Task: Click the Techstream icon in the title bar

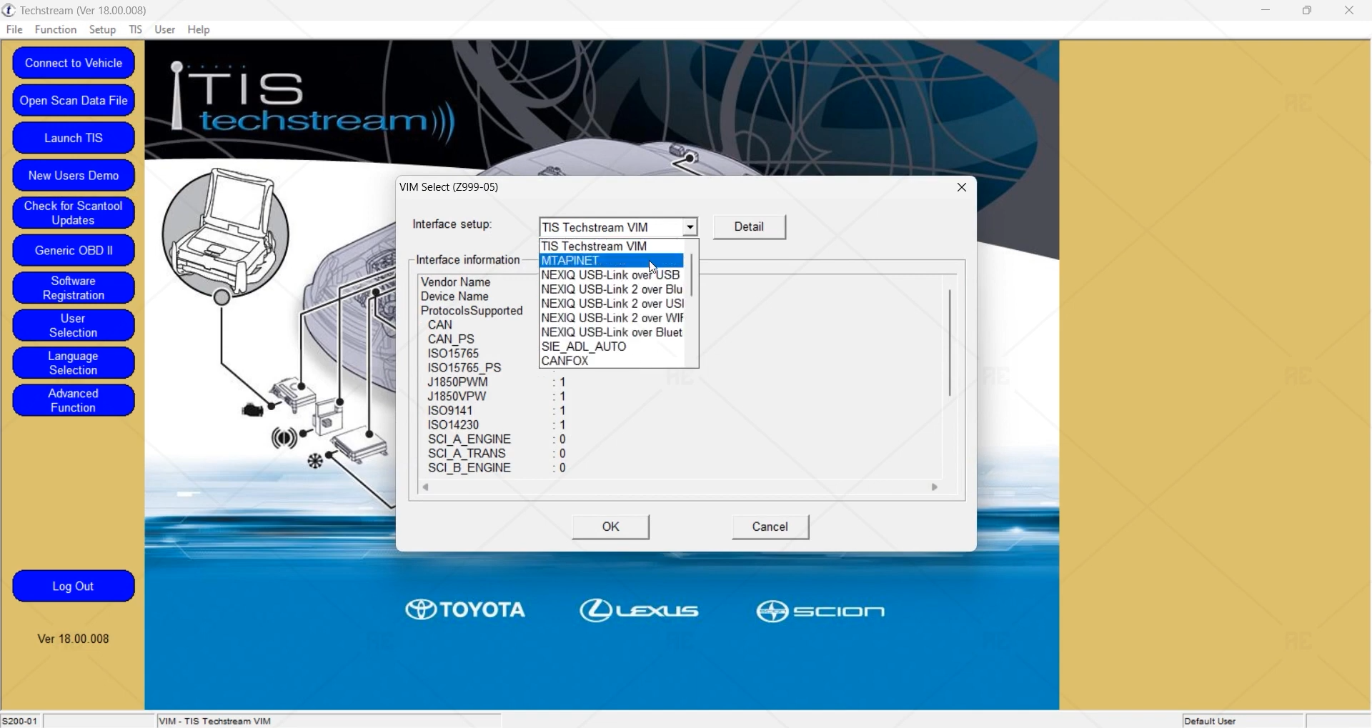Action: pos(9,10)
